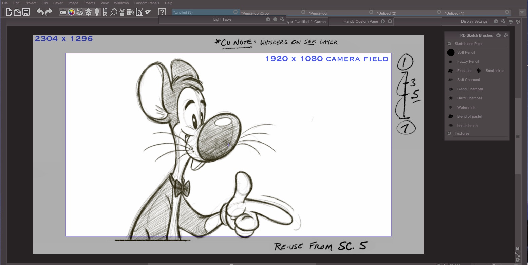This screenshot has width=528, height=265.
Task: Expand the Light Table panel arrow
Action: pyautogui.click(x=268, y=20)
